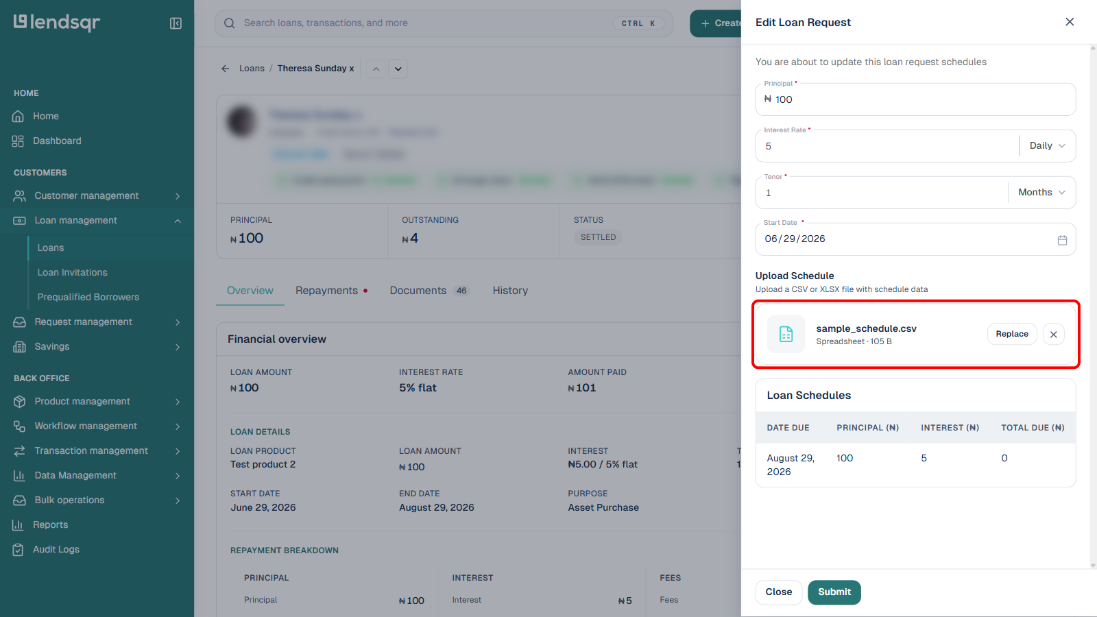Switch to the Documents tab
The image size is (1097, 617).
coord(429,291)
